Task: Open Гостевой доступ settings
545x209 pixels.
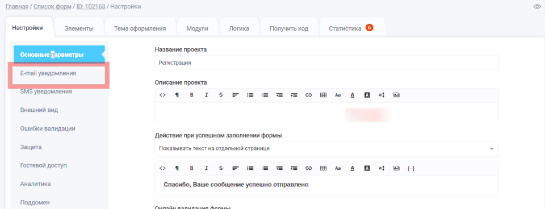Action: click(44, 165)
